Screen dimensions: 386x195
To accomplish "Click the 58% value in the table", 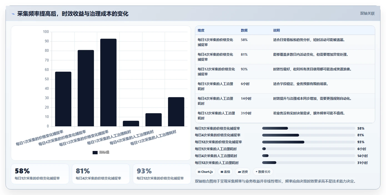I will pos(244,40).
